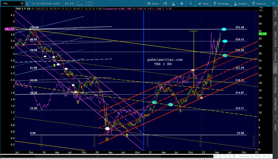Open the list menu icon at toolbar end
Screen dimensions: 278x159
[x=273, y=4]
